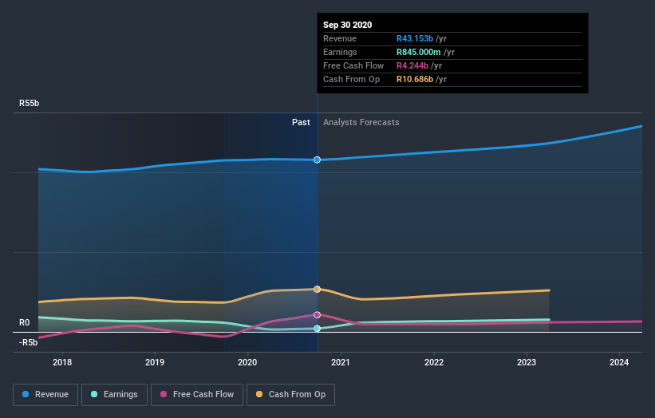Image resolution: width=655 pixels, height=418 pixels.
Task: Select the 2018 x-axis label
Action: [62, 362]
